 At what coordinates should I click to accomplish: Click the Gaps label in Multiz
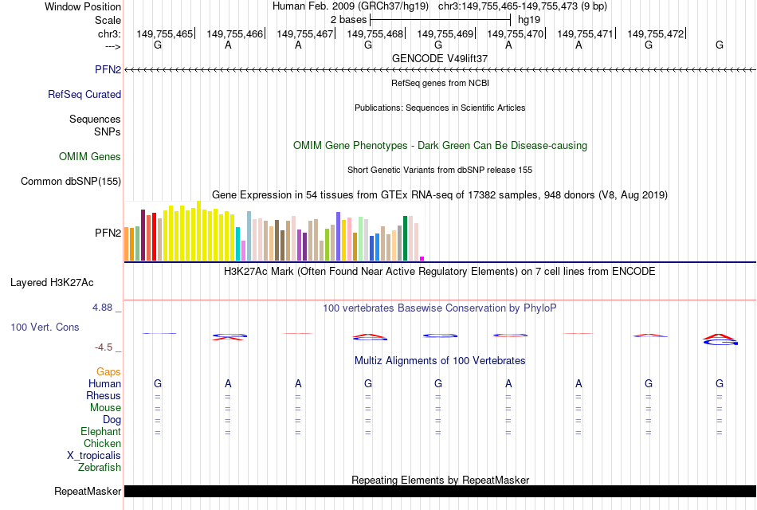(108, 371)
